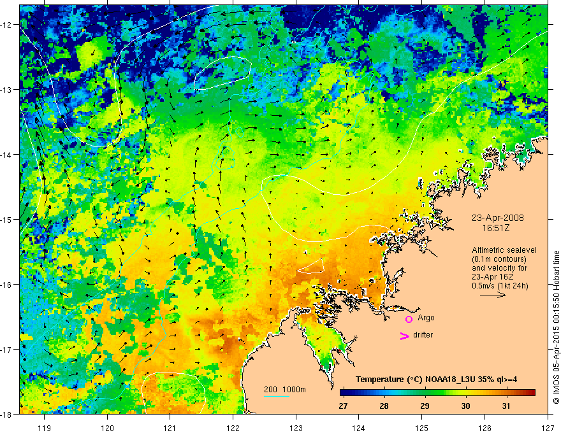Click the 'Temperature (°C) NOAA18_L3U 35% ql>=4' title
Image resolution: width=561 pixels, height=433 pixels.
[436, 379]
